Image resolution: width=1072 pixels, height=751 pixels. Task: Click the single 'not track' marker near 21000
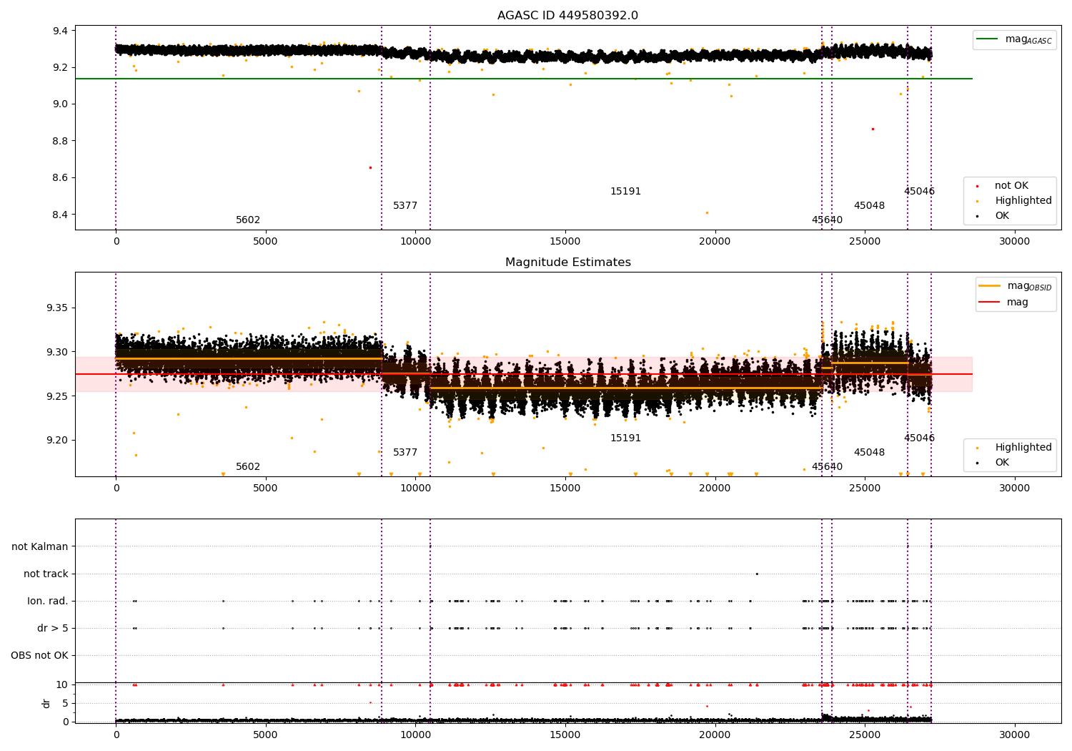coord(757,574)
